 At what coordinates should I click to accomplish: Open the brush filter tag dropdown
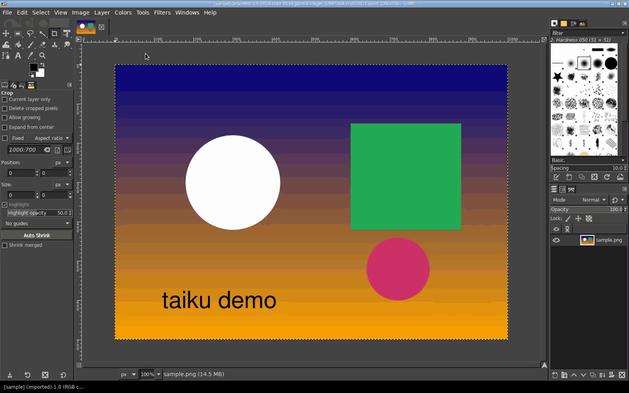click(x=623, y=34)
